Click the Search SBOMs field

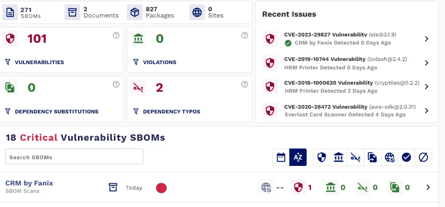pos(74,157)
